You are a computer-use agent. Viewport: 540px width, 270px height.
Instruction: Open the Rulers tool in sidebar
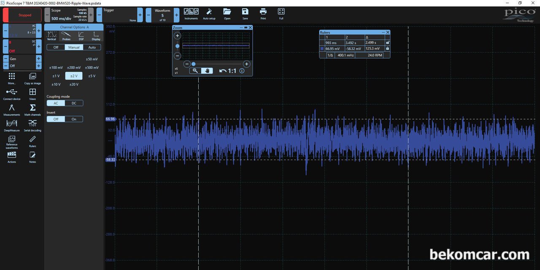(32, 142)
